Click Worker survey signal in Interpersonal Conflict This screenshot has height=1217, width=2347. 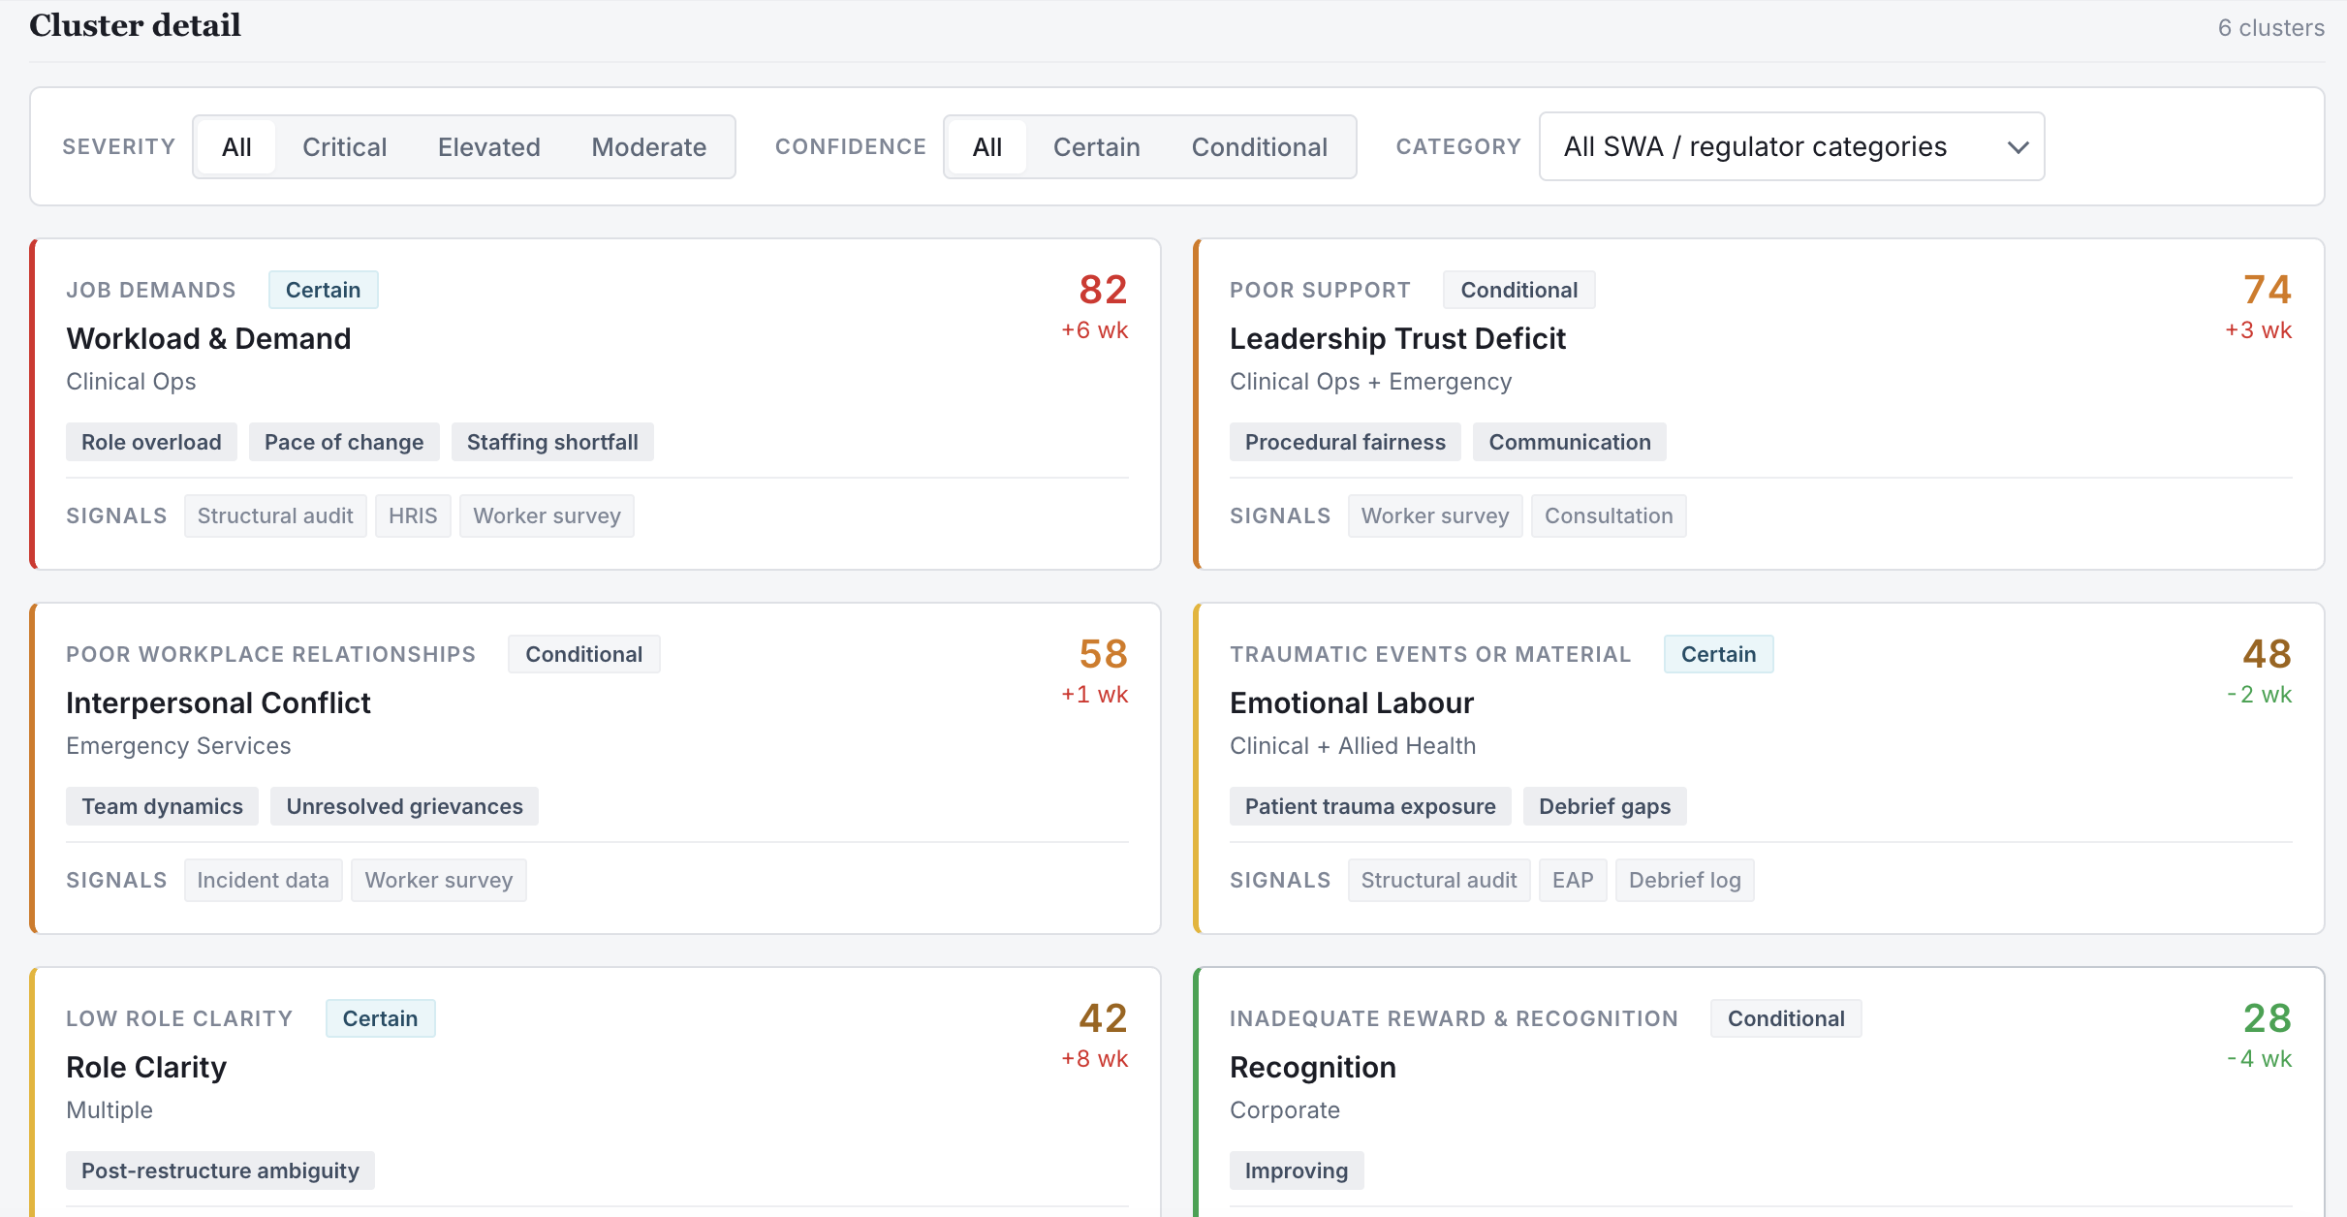[439, 880]
